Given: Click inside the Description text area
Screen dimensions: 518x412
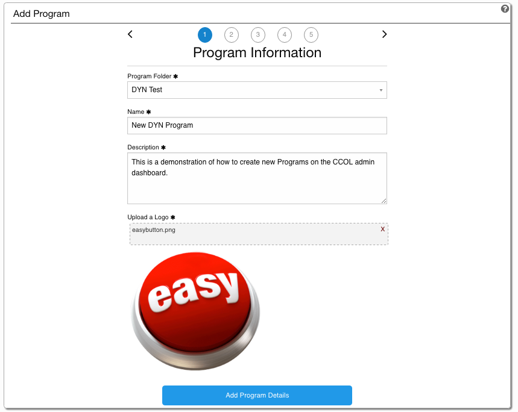Looking at the screenshot, I should click(257, 178).
